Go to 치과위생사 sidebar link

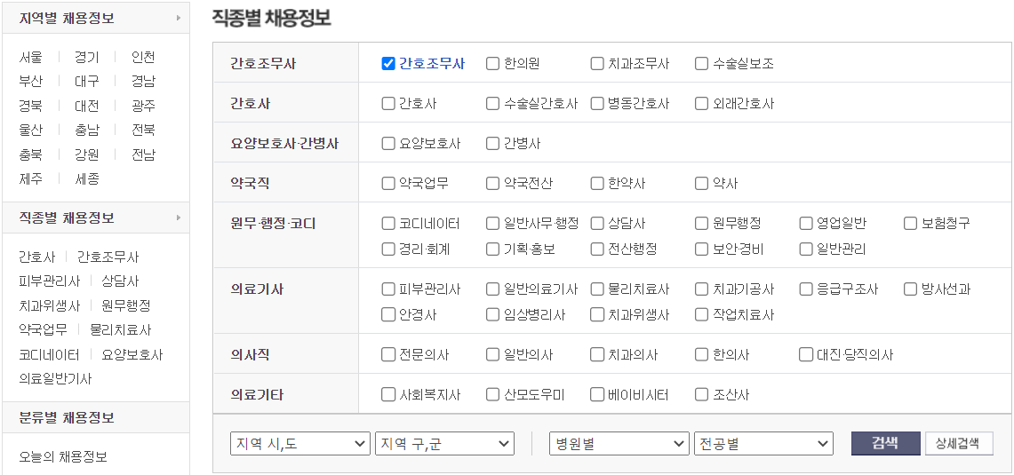(50, 305)
